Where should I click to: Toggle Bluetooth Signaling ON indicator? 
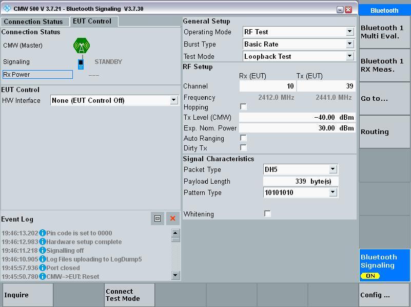coord(370,276)
